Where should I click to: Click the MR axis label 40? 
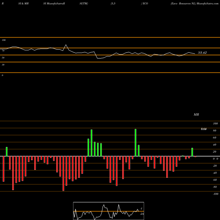(215, 145)
